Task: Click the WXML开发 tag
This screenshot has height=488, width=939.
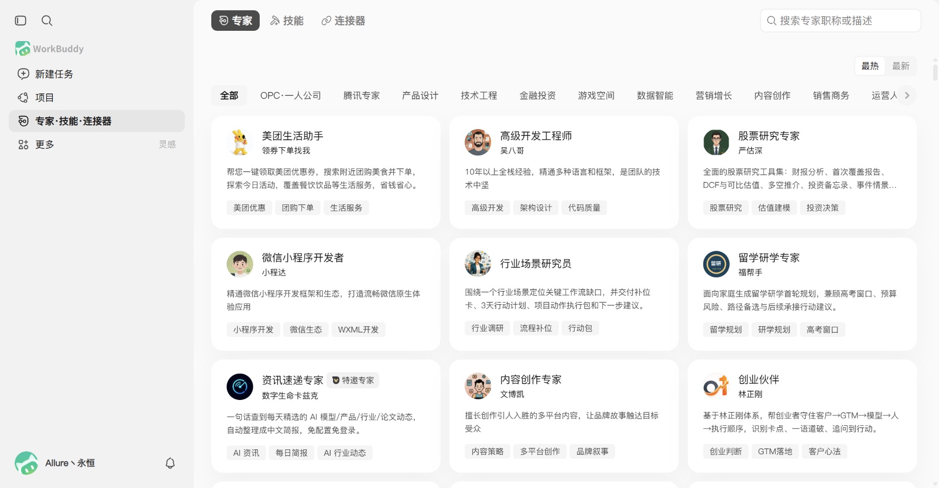Action: (x=358, y=330)
